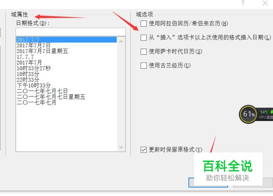
Task: Choose 二〇一七年七月七日星期五 format
Action: 51,97
